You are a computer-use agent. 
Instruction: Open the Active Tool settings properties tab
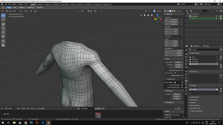186,50
